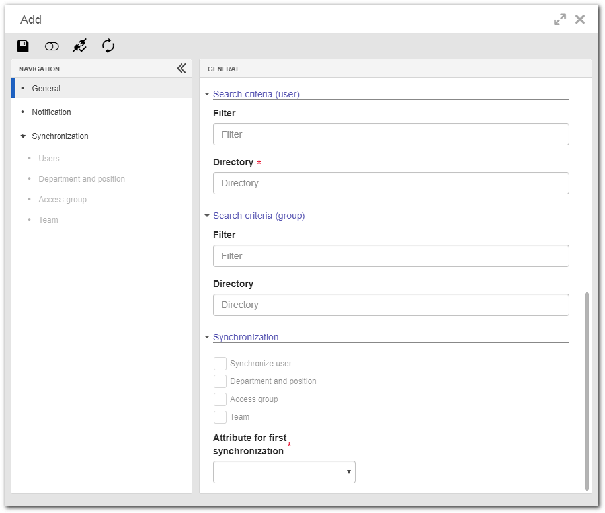Click the Add dialog title
Screen dimensions: 605x513
[31, 20]
